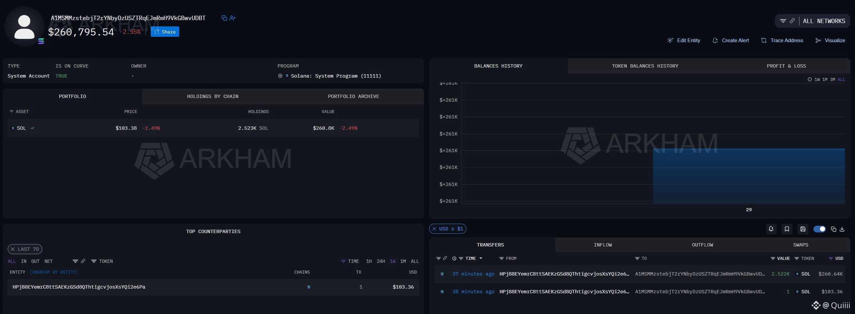Click the blue Share button
855x314 pixels.
coord(165,32)
